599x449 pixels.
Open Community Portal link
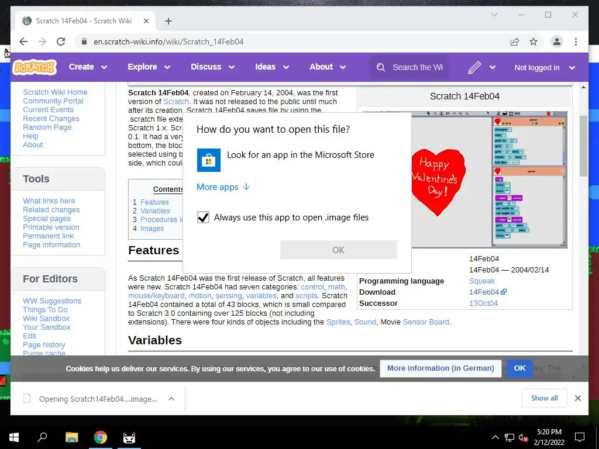53,101
